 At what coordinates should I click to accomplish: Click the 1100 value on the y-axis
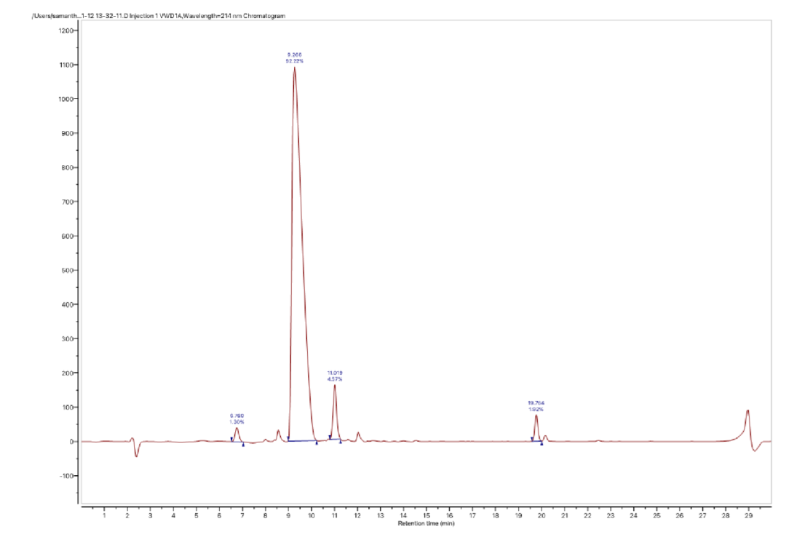coord(65,65)
